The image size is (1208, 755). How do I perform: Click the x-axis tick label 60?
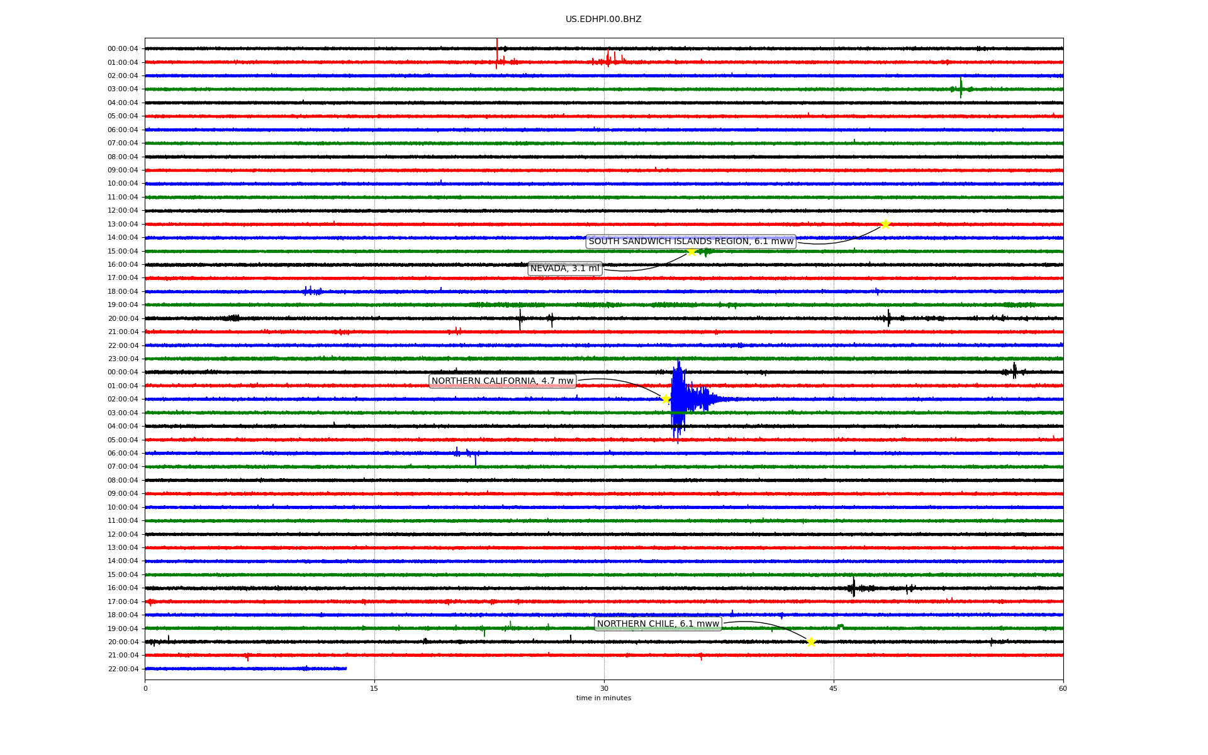[1063, 688]
